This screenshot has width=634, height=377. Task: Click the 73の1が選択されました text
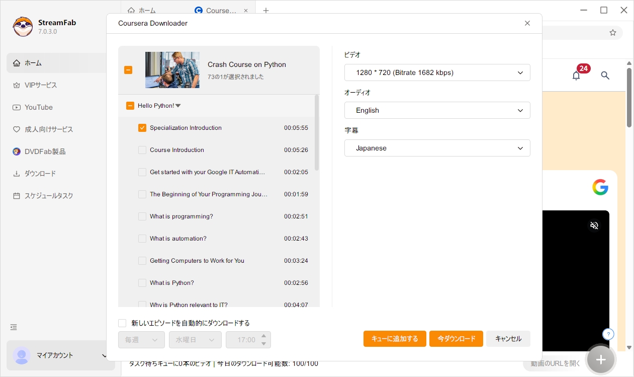(x=236, y=77)
